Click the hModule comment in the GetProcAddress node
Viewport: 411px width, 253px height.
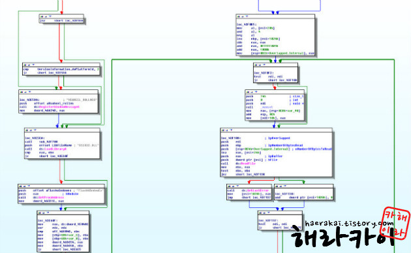tap(70, 194)
